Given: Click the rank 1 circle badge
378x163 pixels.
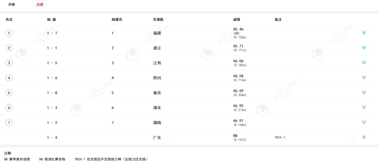Looking at the screenshot, I should pos(9,33).
